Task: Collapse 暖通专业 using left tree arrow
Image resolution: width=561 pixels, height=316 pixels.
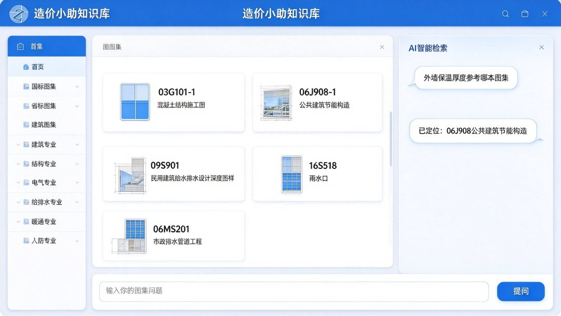Action: [x=18, y=221]
